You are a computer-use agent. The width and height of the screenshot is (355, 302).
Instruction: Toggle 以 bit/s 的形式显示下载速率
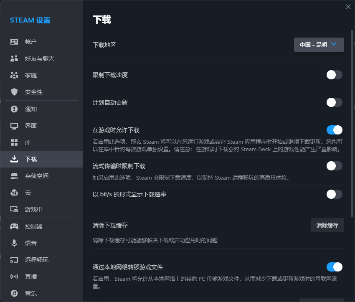point(334,194)
